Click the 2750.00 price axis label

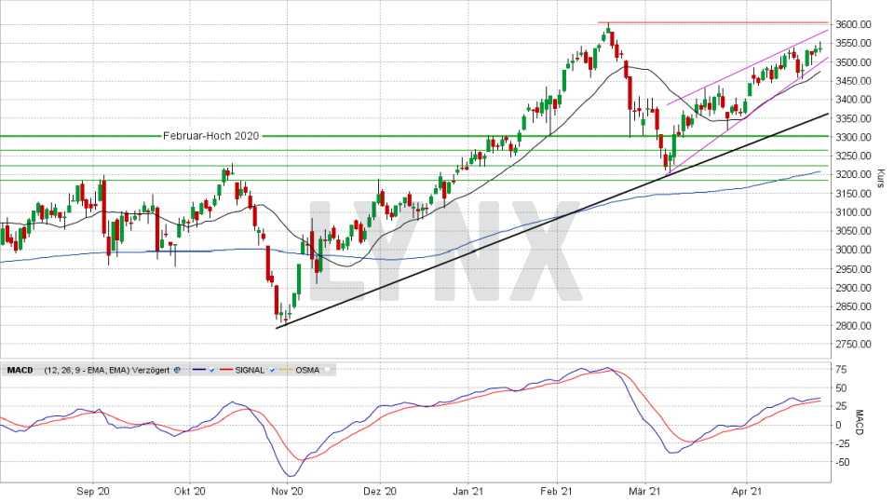click(x=853, y=344)
